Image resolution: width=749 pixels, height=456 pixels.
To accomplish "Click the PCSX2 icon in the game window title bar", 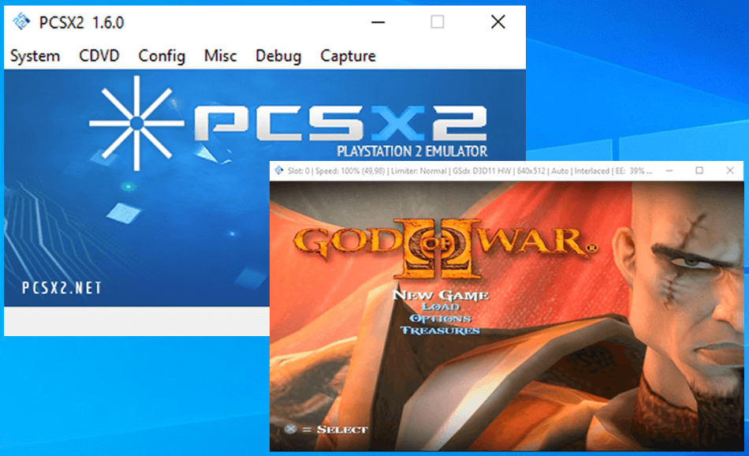I will tap(278, 170).
